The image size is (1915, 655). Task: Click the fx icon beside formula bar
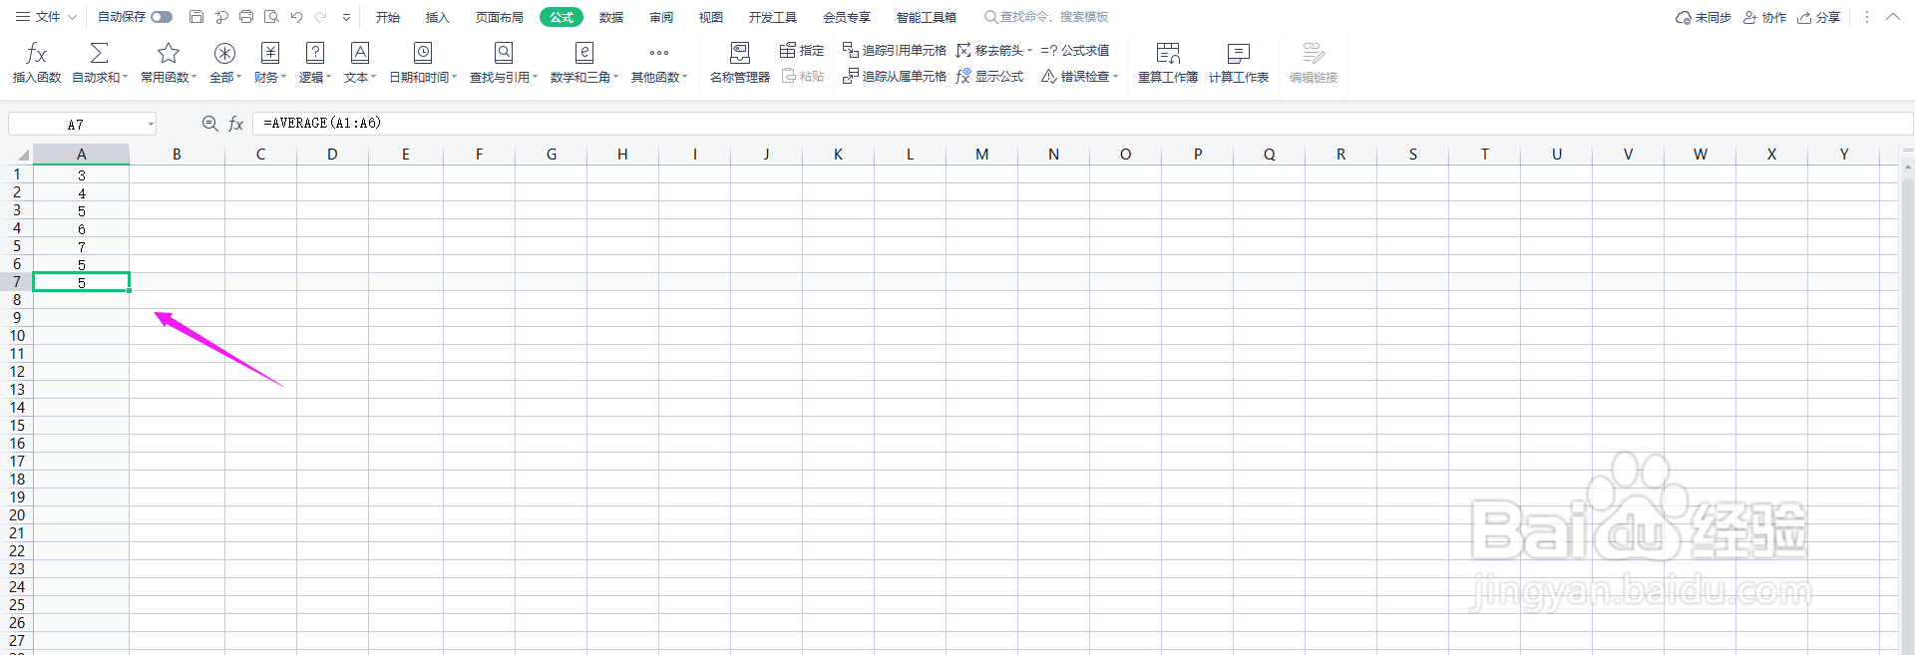[236, 124]
